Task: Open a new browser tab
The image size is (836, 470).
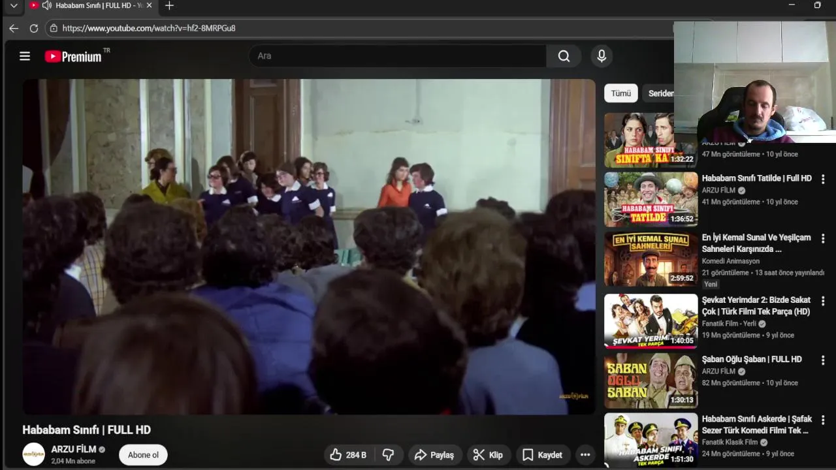Action: [169, 6]
